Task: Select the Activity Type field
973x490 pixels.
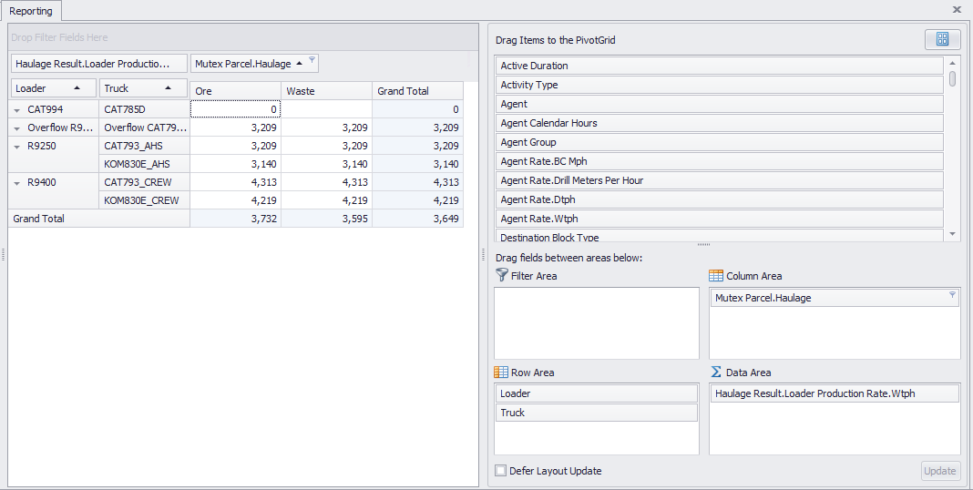Action: coord(720,85)
